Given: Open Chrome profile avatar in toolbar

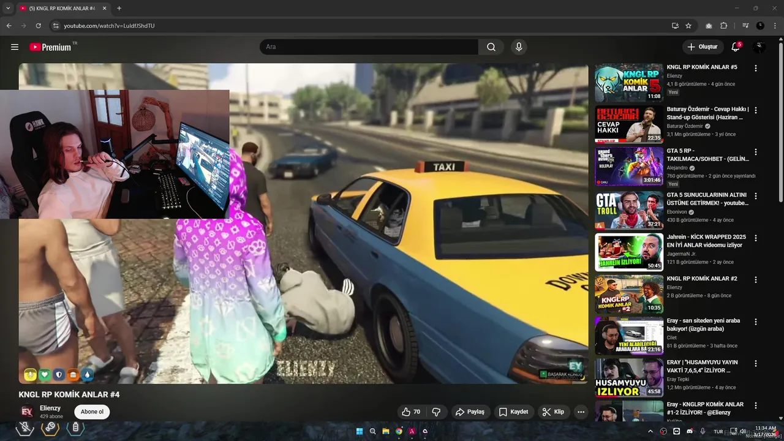Looking at the screenshot, I should [760, 26].
